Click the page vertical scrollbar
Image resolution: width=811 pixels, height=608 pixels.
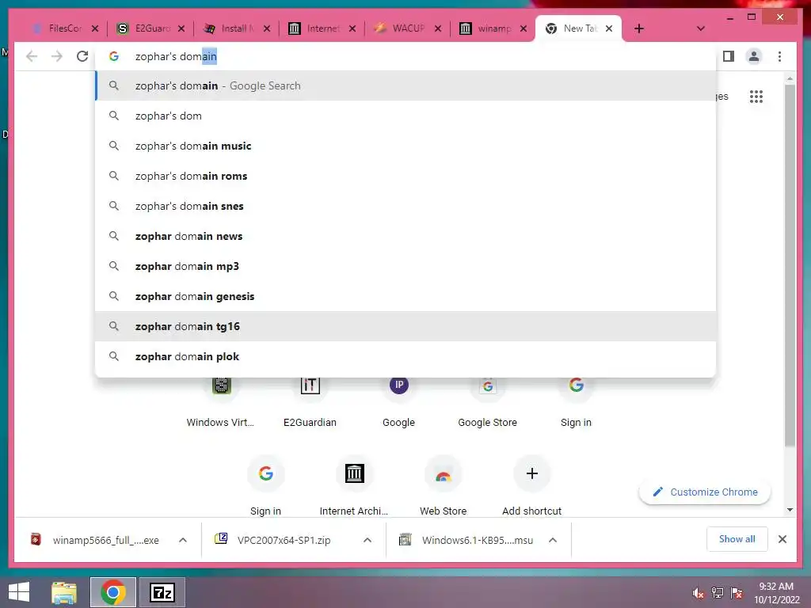coord(790,266)
